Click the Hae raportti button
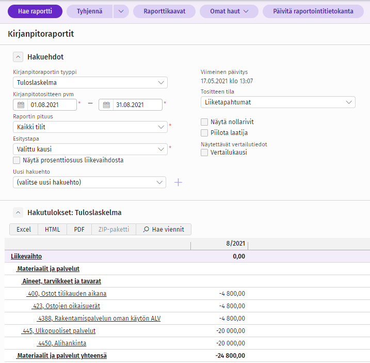Screen dimensions: 370x363 35,11
